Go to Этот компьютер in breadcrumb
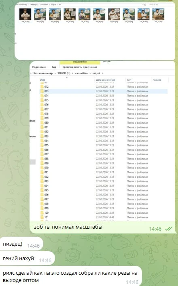 (43, 73)
